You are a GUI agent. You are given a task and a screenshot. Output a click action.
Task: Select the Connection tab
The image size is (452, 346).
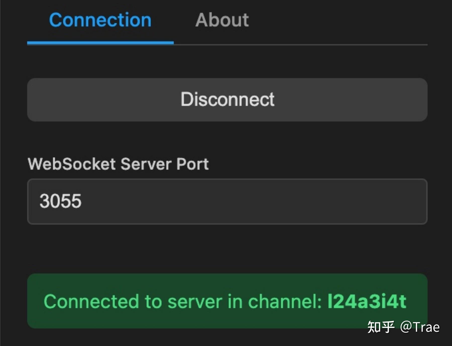(100, 20)
